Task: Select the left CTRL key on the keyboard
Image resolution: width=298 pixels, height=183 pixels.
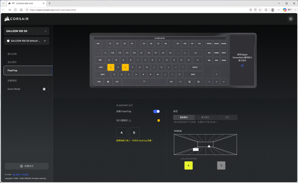Action: pyautogui.click(x=99, y=82)
